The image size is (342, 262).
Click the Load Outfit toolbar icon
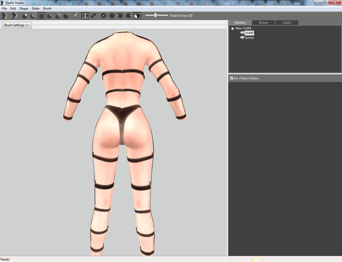point(15,15)
